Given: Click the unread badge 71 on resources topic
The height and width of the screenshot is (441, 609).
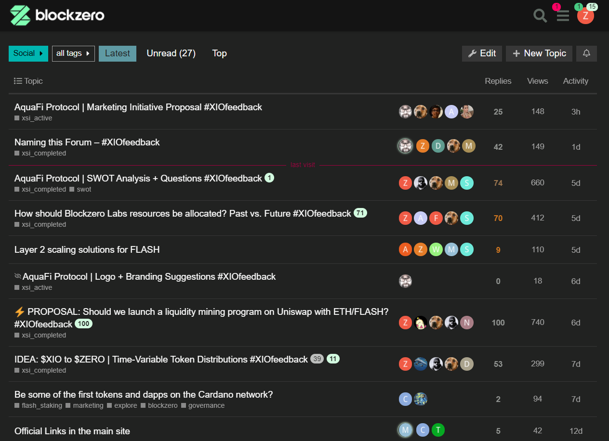Looking at the screenshot, I should click(x=360, y=213).
